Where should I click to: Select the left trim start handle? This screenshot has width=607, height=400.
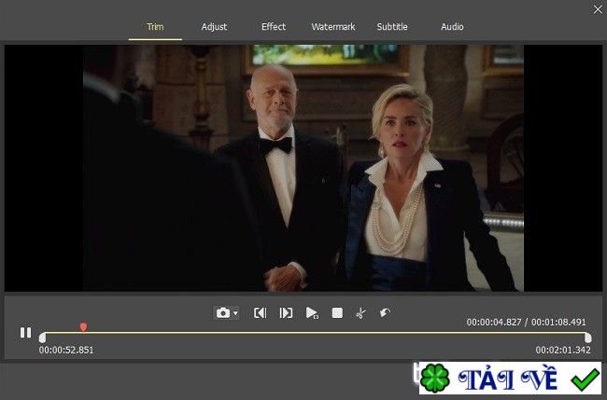43,338
